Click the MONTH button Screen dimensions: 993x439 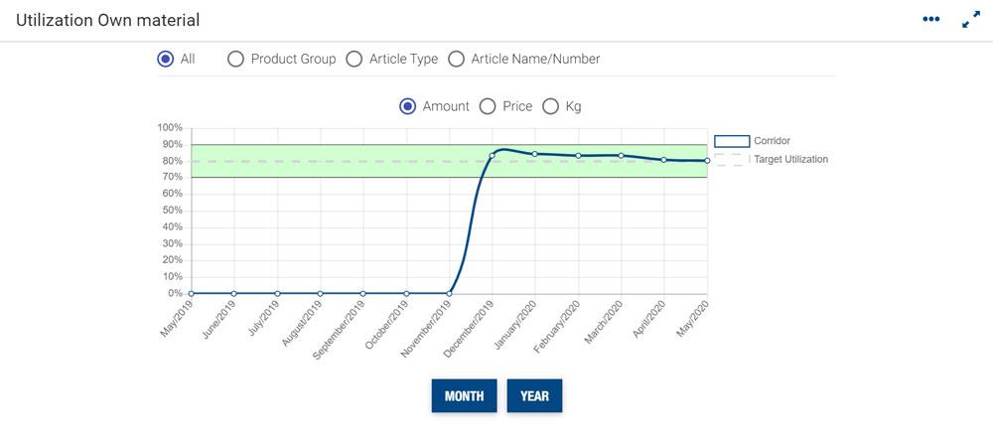(464, 395)
